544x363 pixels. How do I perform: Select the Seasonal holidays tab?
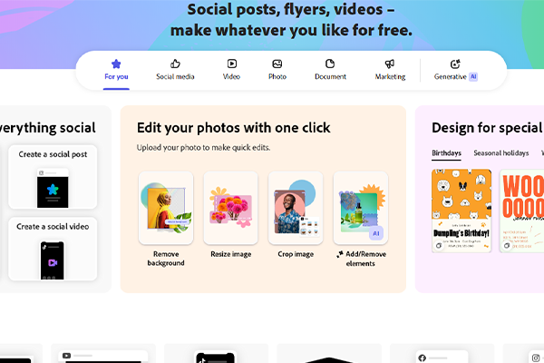coord(501,153)
